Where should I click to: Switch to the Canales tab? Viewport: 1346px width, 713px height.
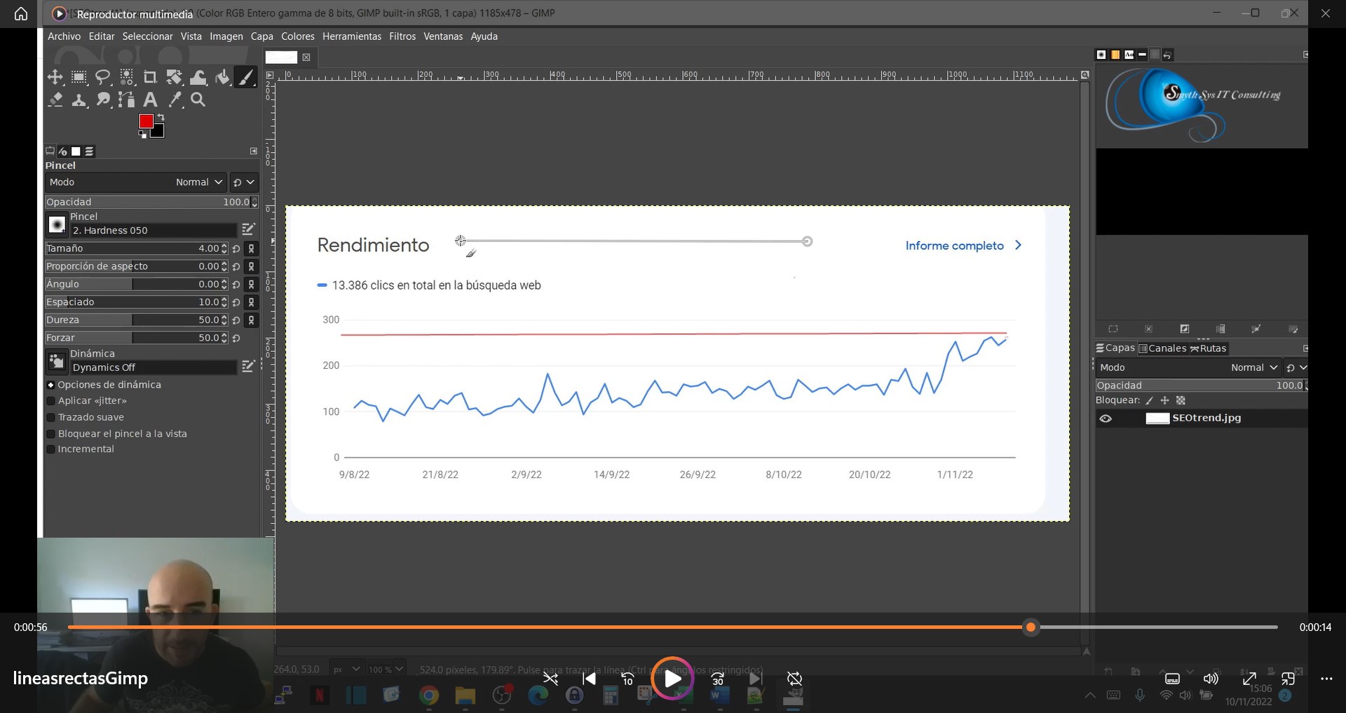tap(1162, 348)
